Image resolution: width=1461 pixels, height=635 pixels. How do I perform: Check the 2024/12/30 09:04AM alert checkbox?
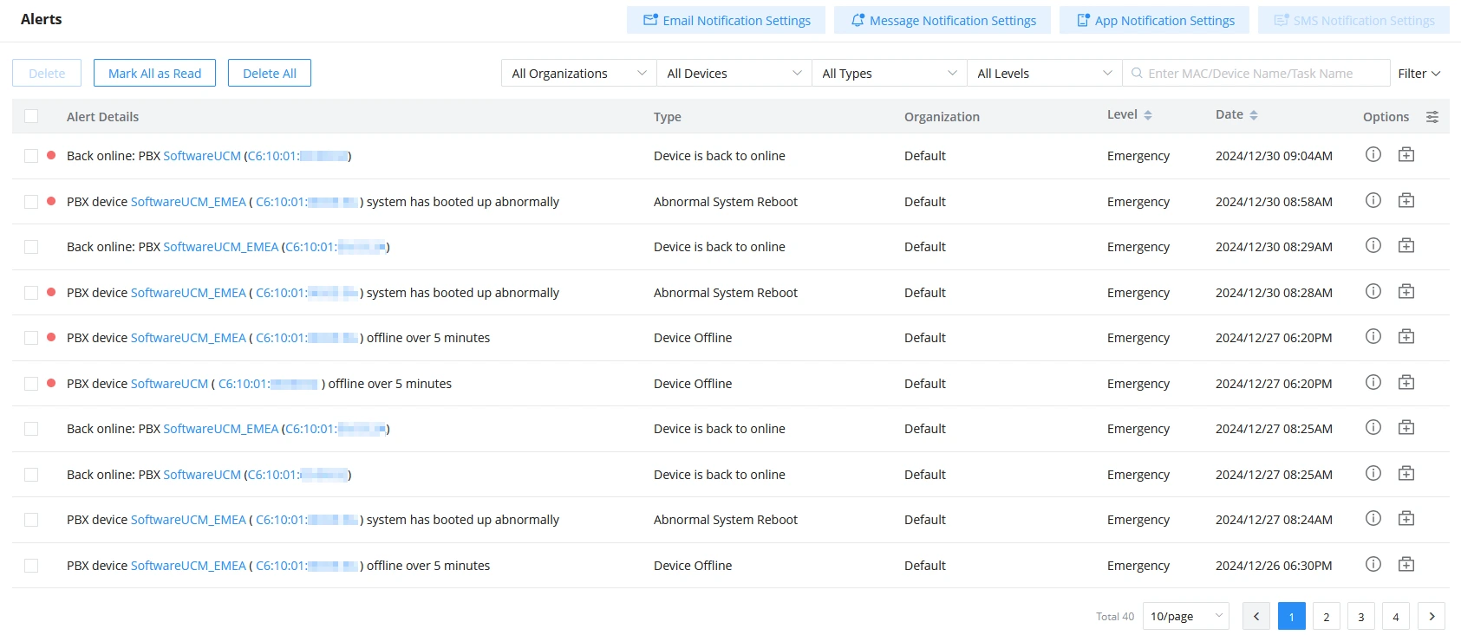[x=31, y=156]
